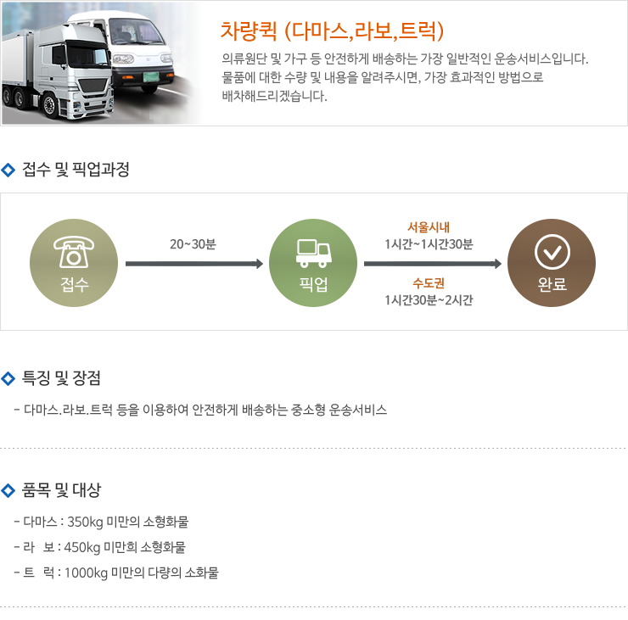Click the delivery truck icon in 픽업 circle
The image size is (628, 620).
[313, 254]
